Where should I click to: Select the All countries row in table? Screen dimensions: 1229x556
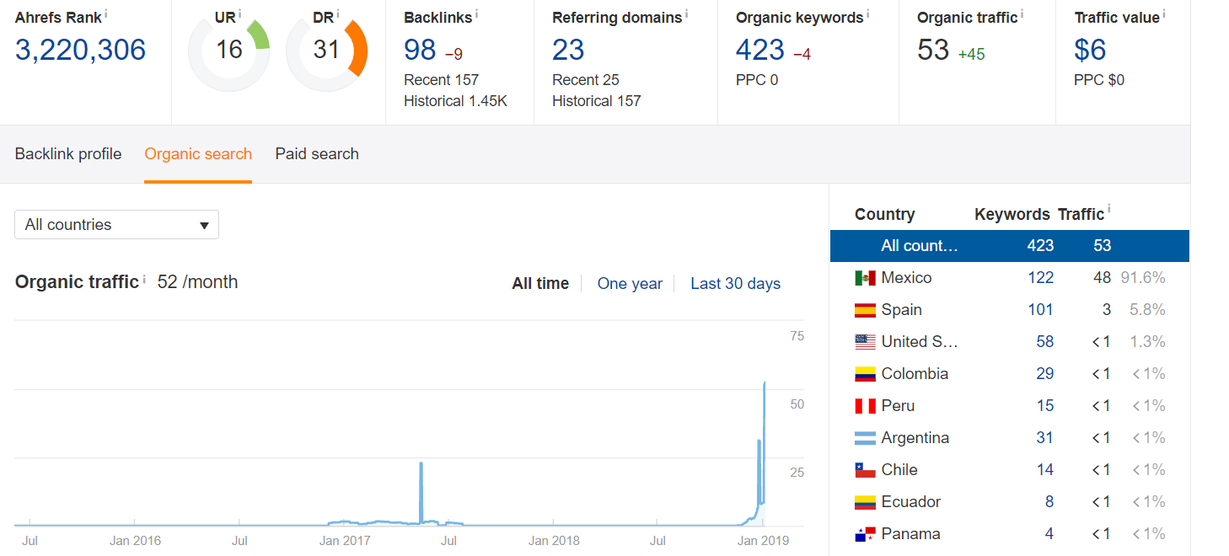1010,246
